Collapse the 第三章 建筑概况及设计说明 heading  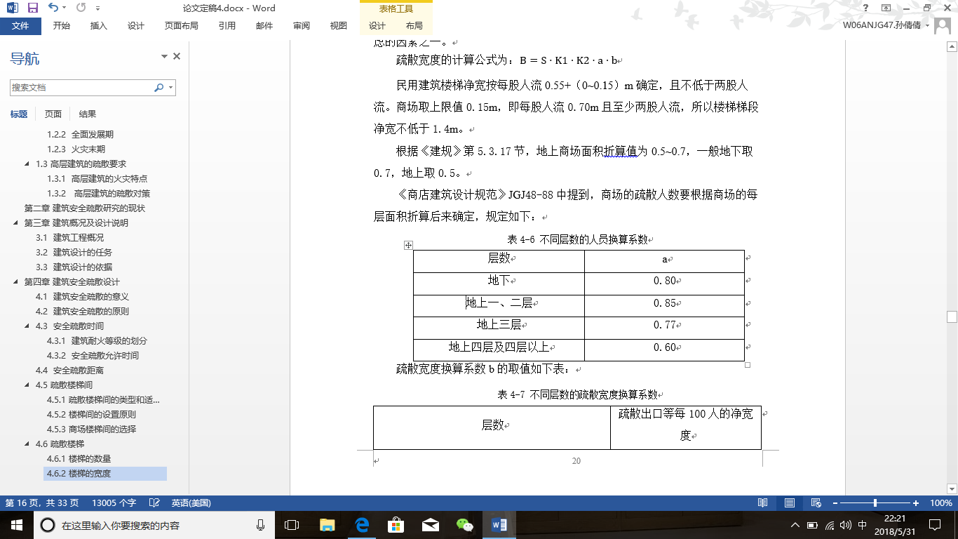pyautogui.click(x=16, y=222)
